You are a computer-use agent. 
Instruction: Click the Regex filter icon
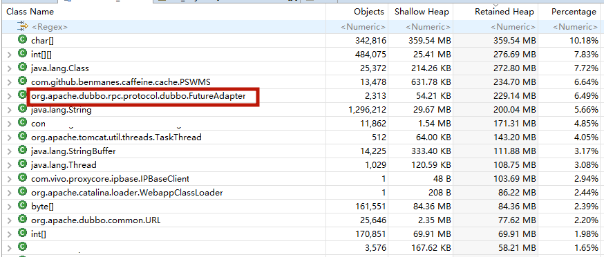point(23,26)
